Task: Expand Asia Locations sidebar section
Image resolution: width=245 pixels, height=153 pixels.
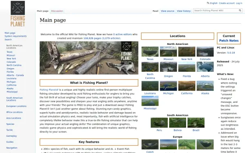Action: tap(13, 118)
